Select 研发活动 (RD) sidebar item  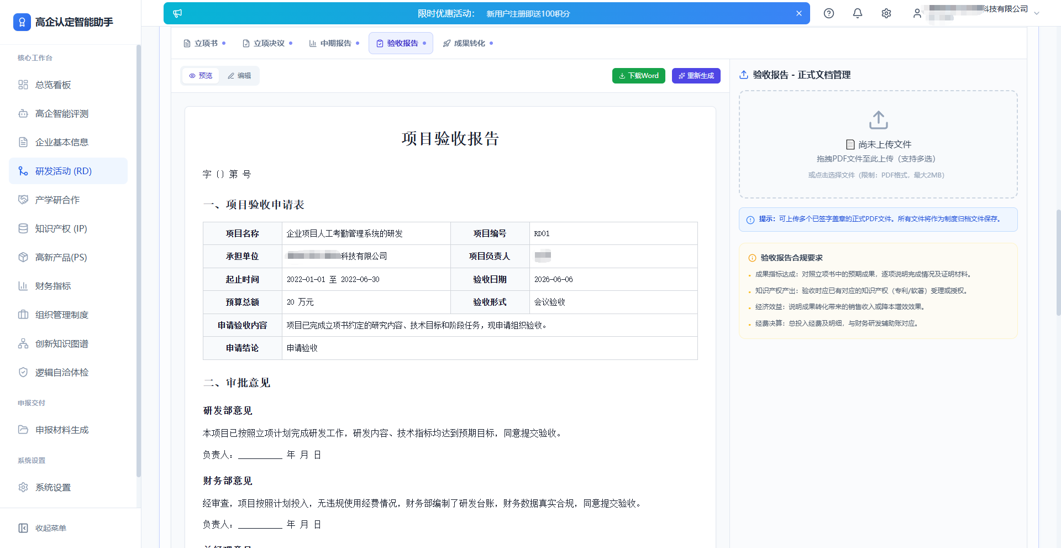point(68,171)
